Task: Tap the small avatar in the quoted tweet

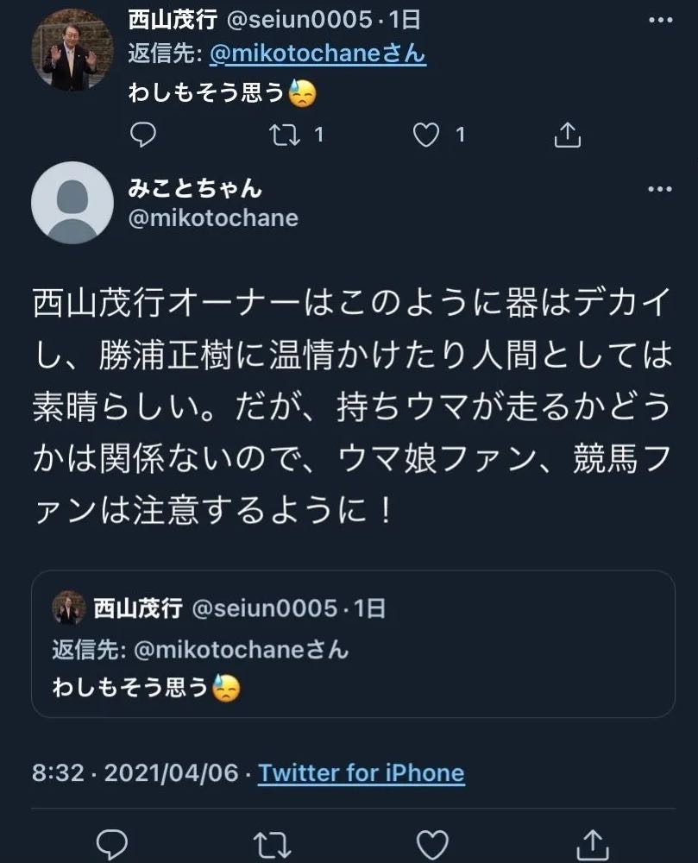Action: pos(68,608)
